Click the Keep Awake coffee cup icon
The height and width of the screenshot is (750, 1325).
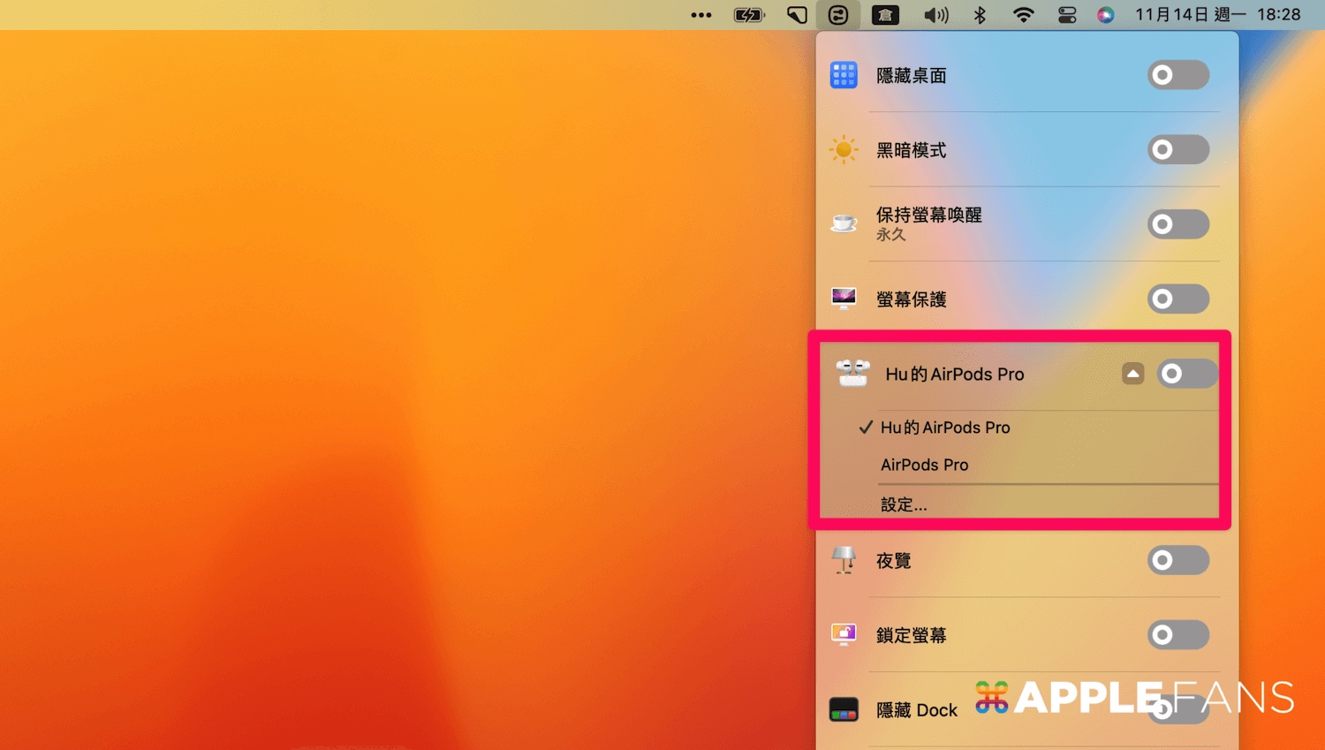(844, 224)
